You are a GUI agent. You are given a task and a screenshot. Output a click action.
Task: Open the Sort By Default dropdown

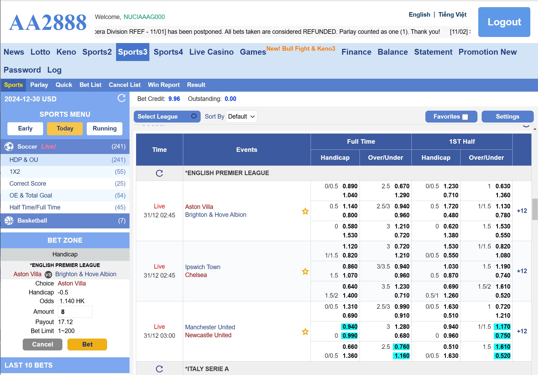[x=241, y=116]
